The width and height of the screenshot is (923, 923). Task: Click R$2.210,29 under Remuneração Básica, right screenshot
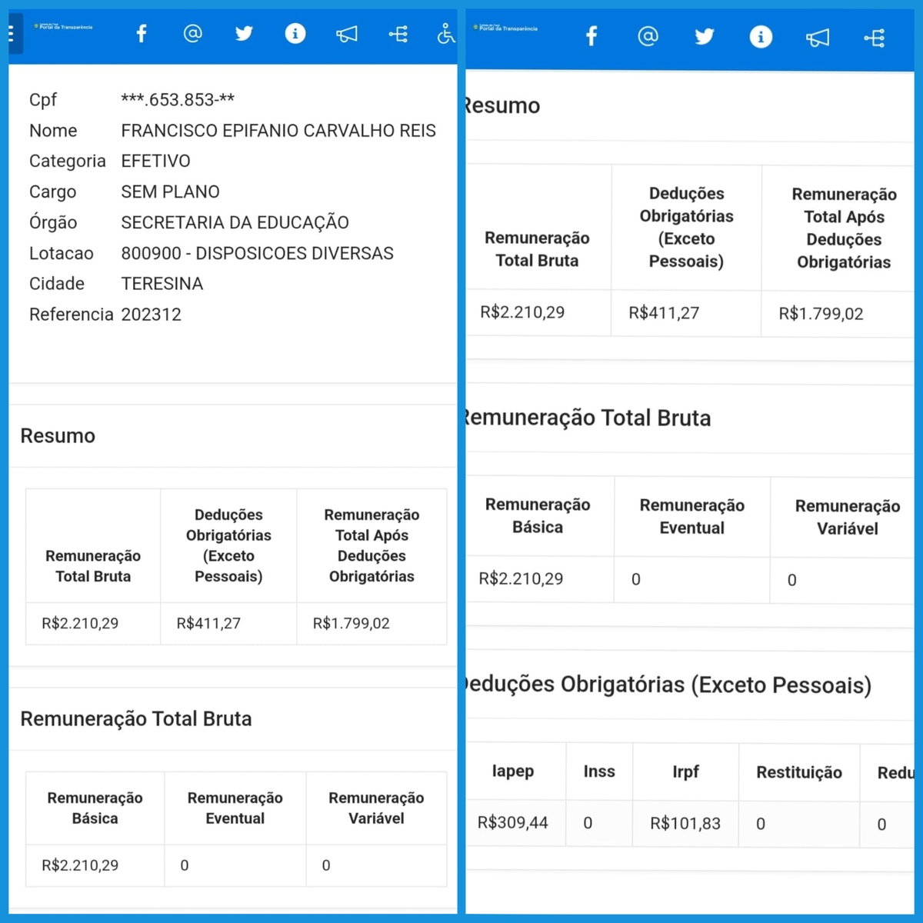click(521, 579)
